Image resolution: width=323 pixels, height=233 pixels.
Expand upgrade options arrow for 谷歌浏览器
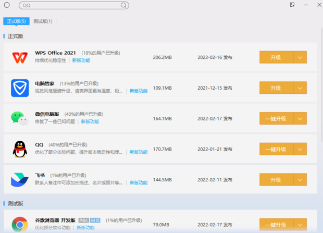pyautogui.click(x=300, y=224)
